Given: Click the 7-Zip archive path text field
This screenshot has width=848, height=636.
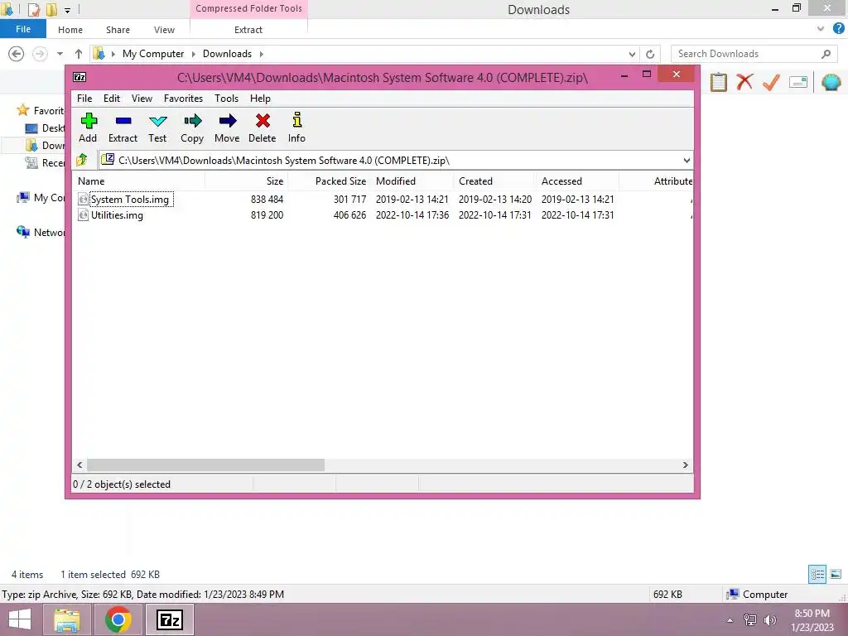Looking at the screenshot, I should (395, 161).
